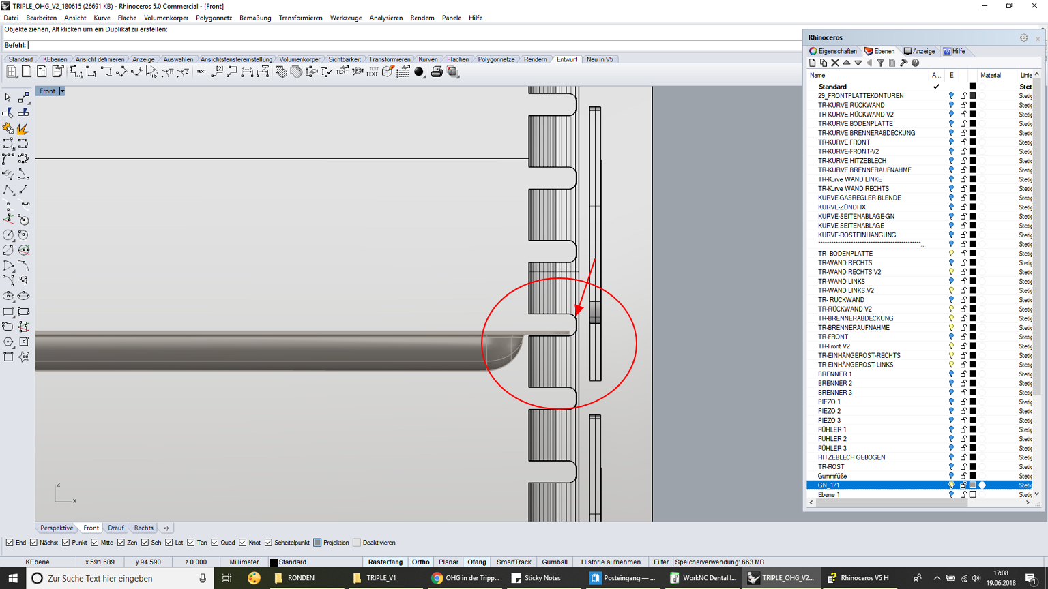Enable the Deaktivieren checkbox
Image resolution: width=1048 pixels, height=589 pixels.
pos(357,543)
